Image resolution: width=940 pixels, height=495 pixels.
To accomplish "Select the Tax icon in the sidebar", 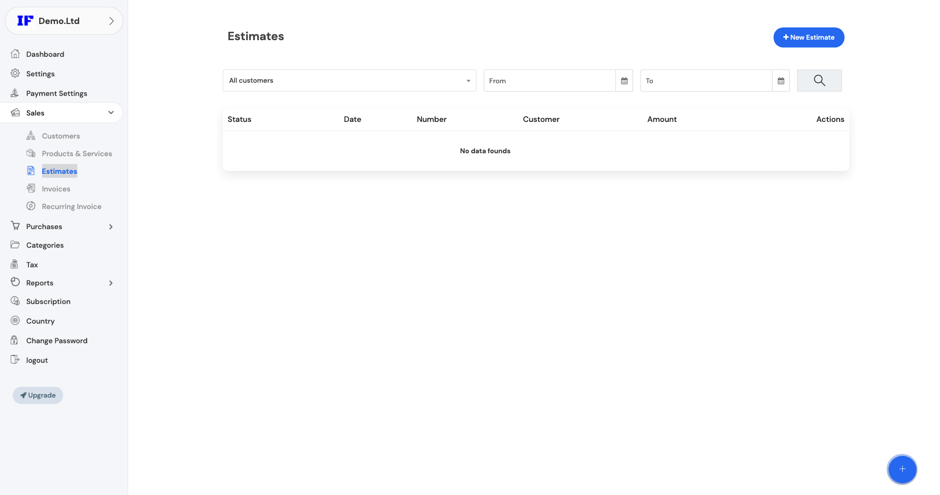I will 16,264.
